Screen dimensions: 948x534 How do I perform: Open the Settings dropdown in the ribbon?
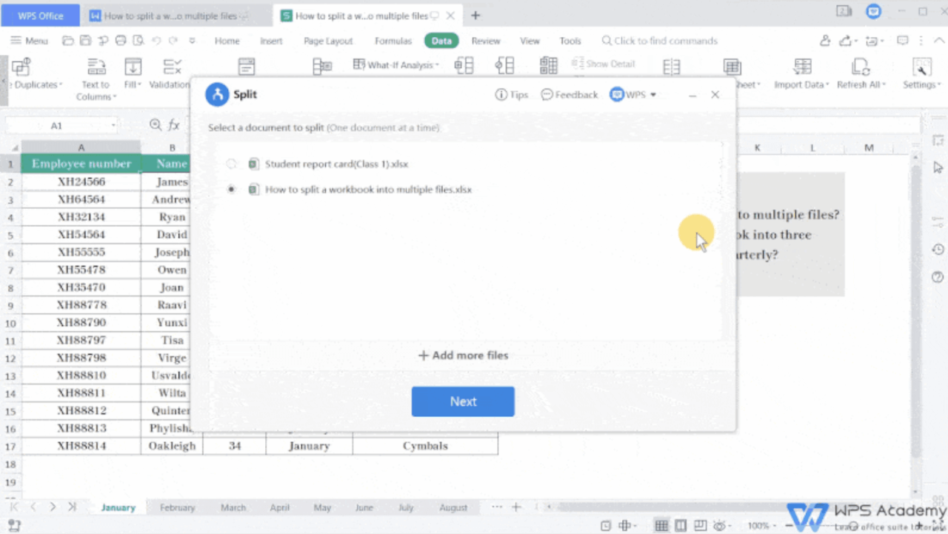921,84
